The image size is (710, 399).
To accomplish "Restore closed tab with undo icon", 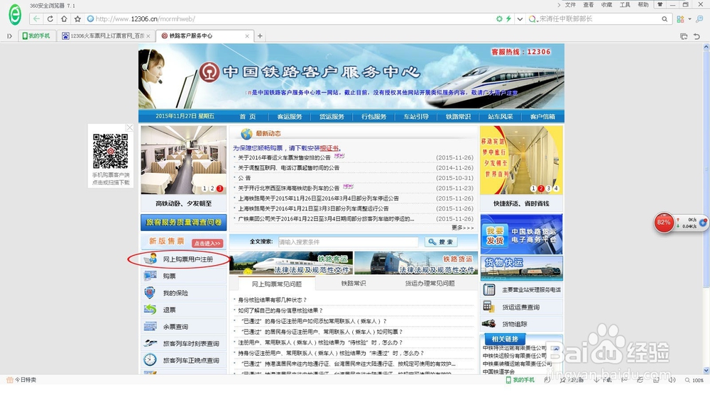I will click(x=697, y=36).
